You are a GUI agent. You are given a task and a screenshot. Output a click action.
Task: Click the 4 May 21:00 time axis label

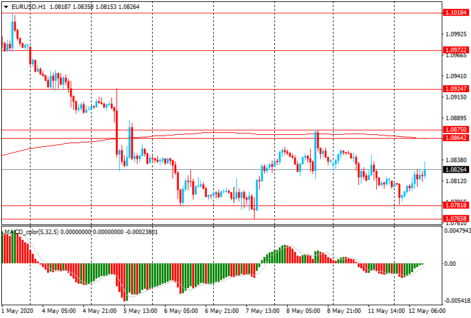99,310
